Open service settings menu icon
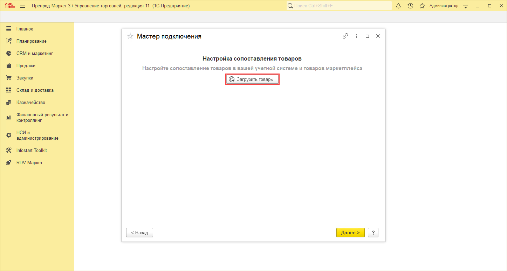Screen dimensions: 507x271 click(x=466, y=6)
